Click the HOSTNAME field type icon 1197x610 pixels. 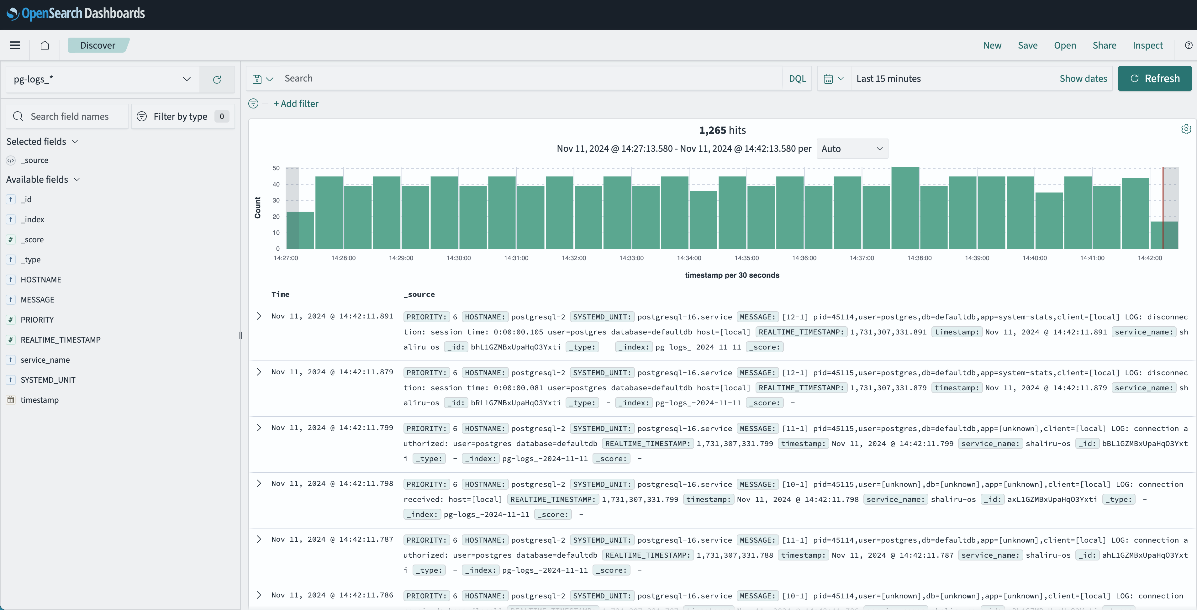11,280
